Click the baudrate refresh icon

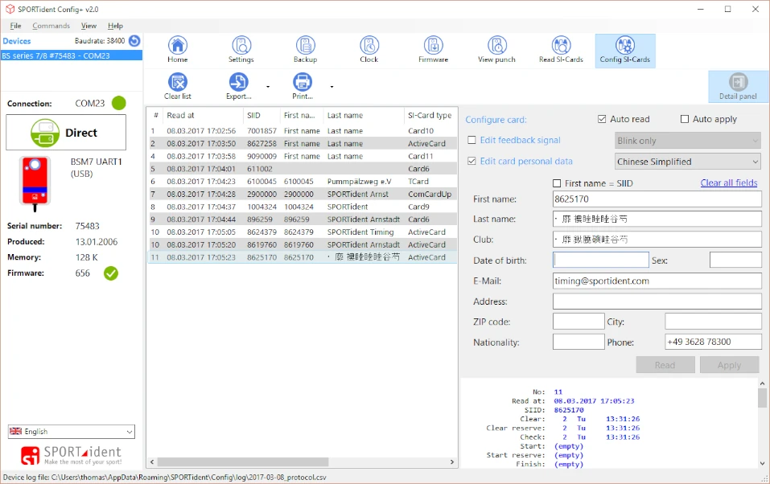pos(134,41)
